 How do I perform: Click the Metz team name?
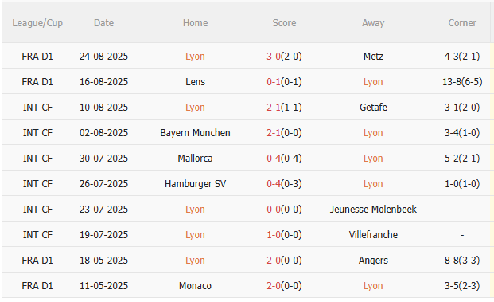click(x=373, y=56)
